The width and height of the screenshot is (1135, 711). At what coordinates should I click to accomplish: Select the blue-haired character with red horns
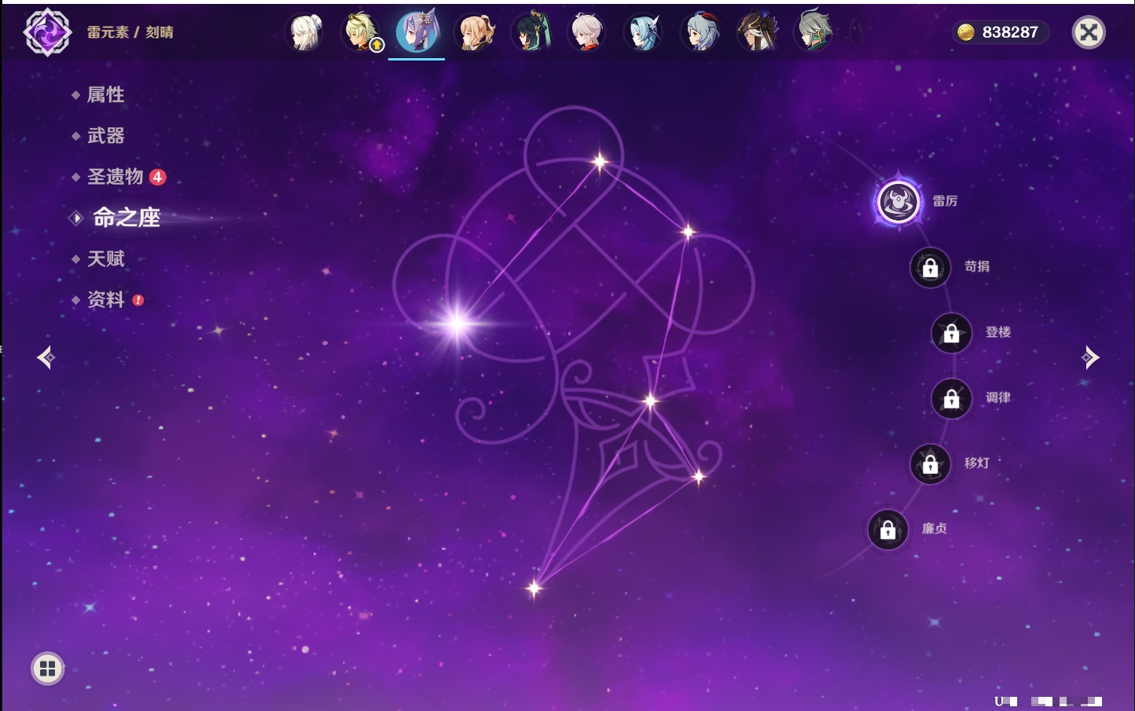[x=700, y=32]
